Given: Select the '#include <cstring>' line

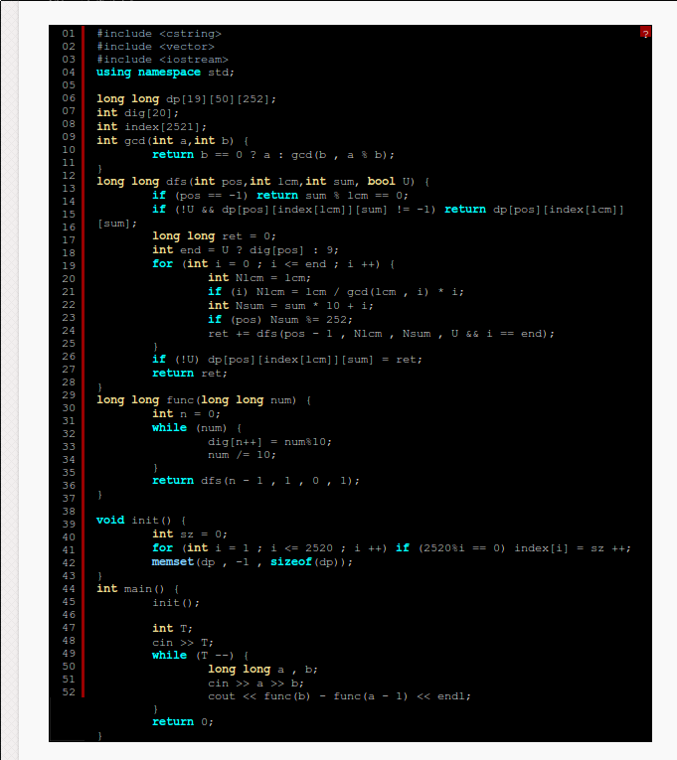Looking at the screenshot, I should (x=159, y=34).
